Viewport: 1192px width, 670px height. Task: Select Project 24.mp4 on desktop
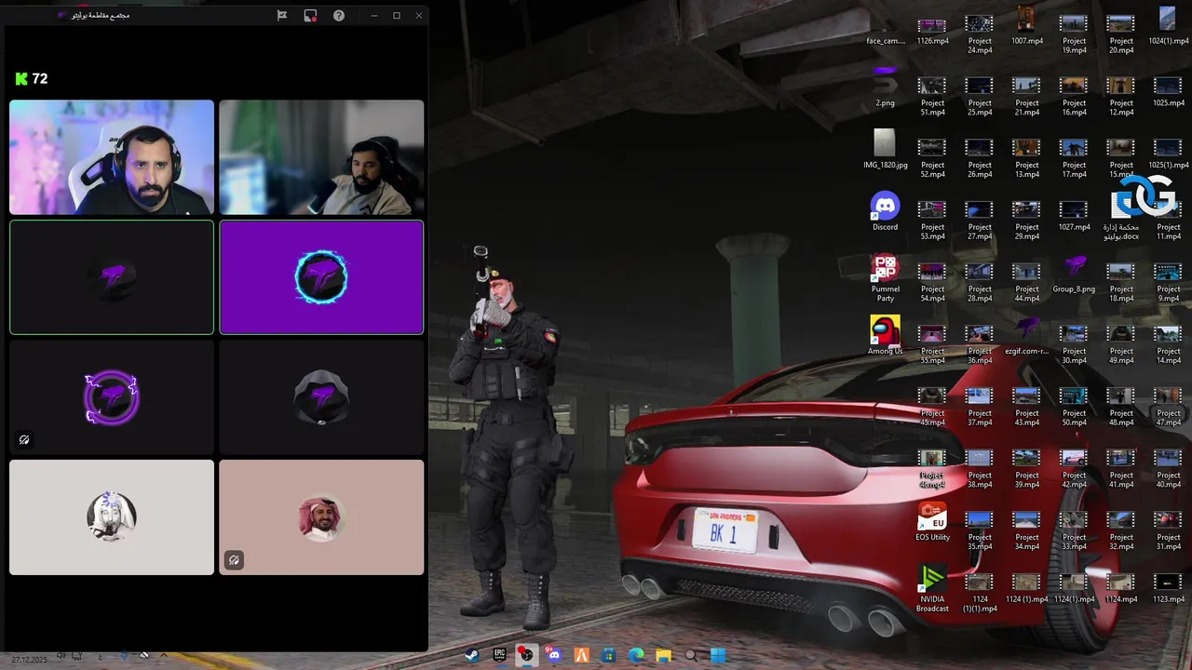click(x=980, y=34)
